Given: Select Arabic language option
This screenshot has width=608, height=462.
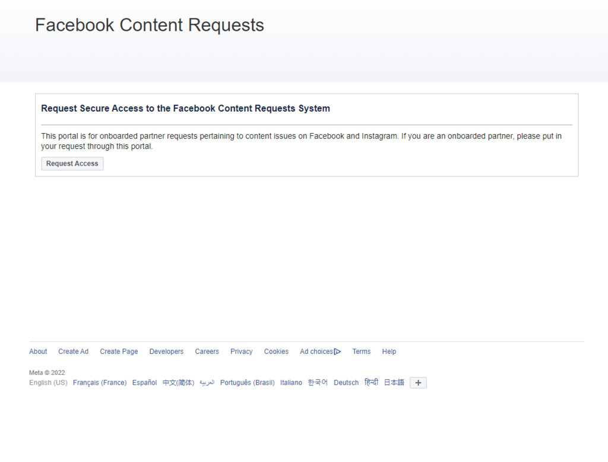Looking at the screenshot, I should [207, 383].
